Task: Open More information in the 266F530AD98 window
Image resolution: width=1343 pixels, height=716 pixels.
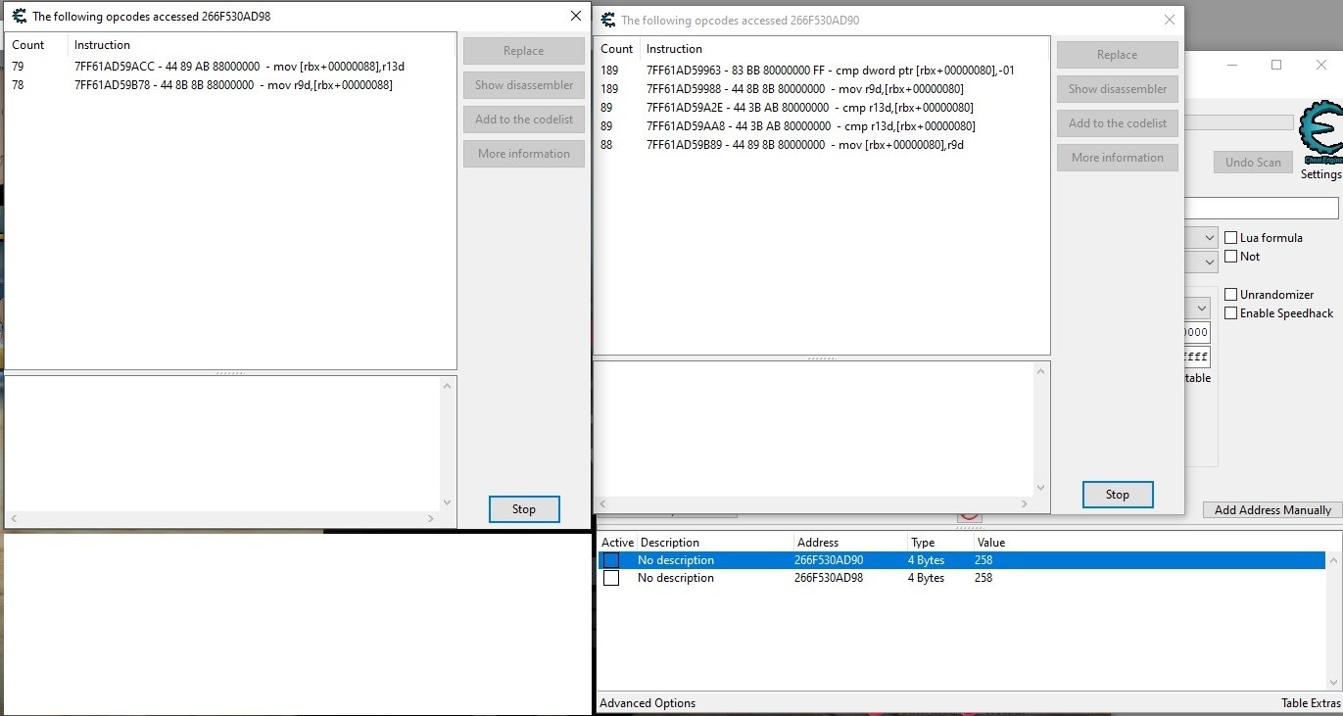Action: (524, 154)
